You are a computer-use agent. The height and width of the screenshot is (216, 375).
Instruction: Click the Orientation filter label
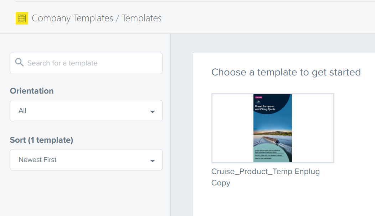pyautogui.click(x=32, y=91)
